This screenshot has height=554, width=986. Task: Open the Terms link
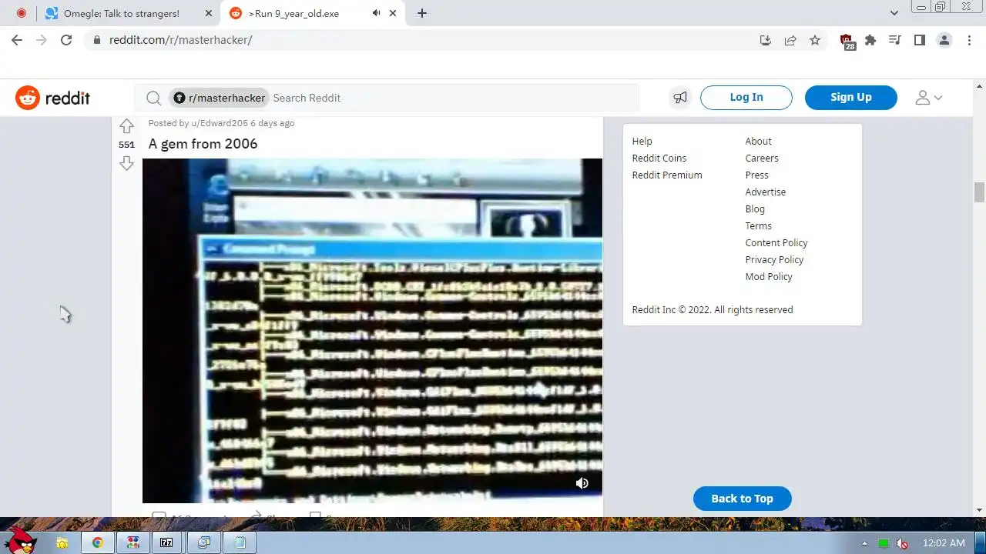coord(758,225)
